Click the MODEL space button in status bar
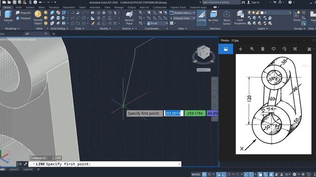The height and width of the screenshot is (177, 316). tap(196, 175)
